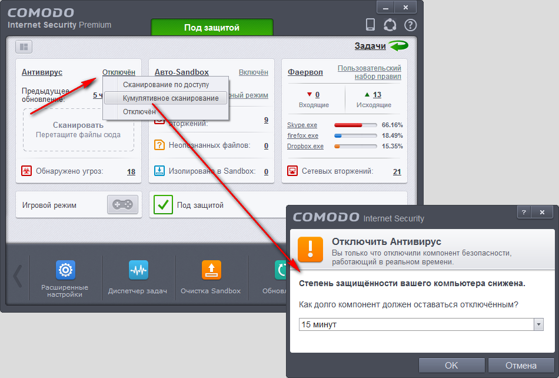Click Изолировано в Sandbox count 0
559x378 pixels.
266,171
